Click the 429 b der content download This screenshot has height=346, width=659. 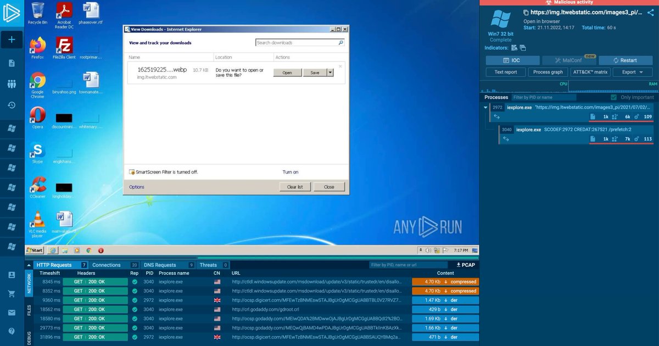[x=445, y=309]
